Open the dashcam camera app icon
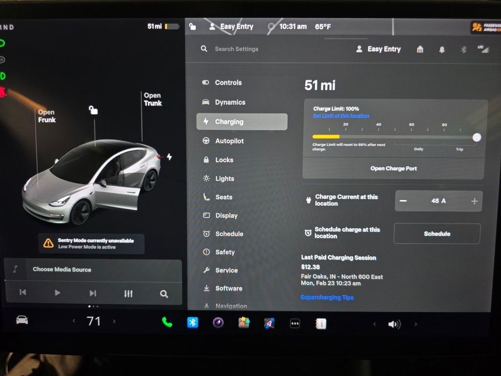The image size is (501, 376). [218, 323]
